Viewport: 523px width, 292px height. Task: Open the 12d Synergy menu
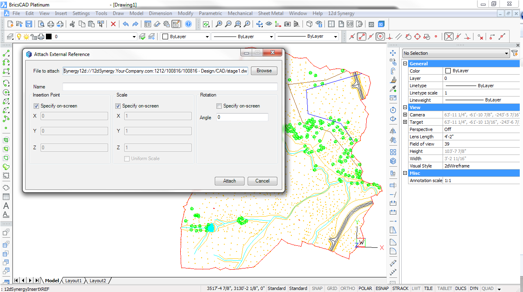point(341,13)
